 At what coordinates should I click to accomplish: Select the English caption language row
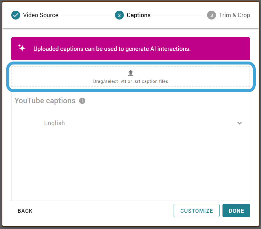(x=131, y=123)
